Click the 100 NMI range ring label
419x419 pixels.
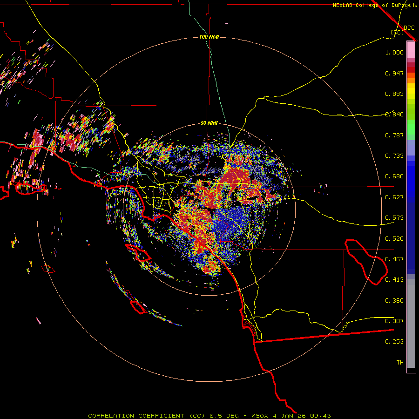(x=209, y=37)
